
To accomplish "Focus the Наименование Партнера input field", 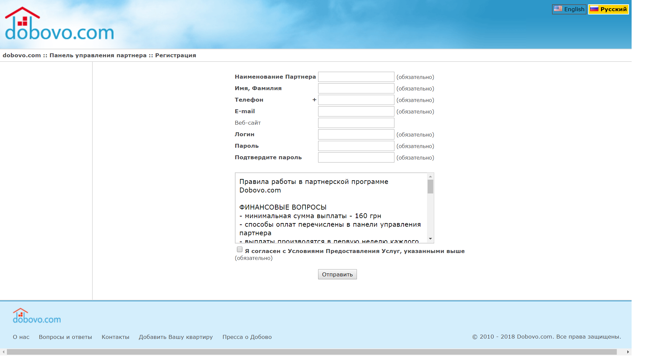I will (356, 77).
